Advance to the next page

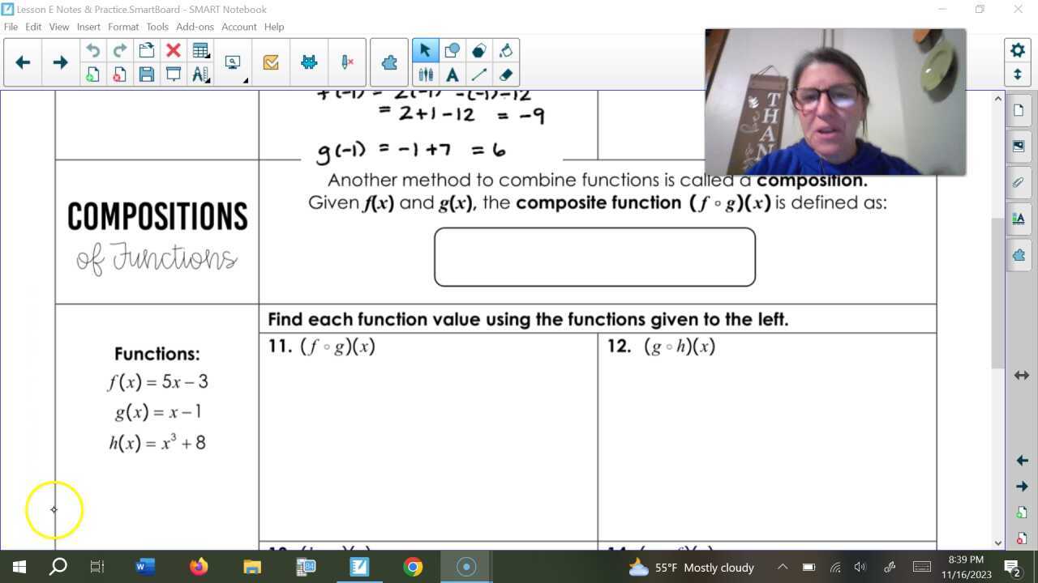[x=59, y=62]
